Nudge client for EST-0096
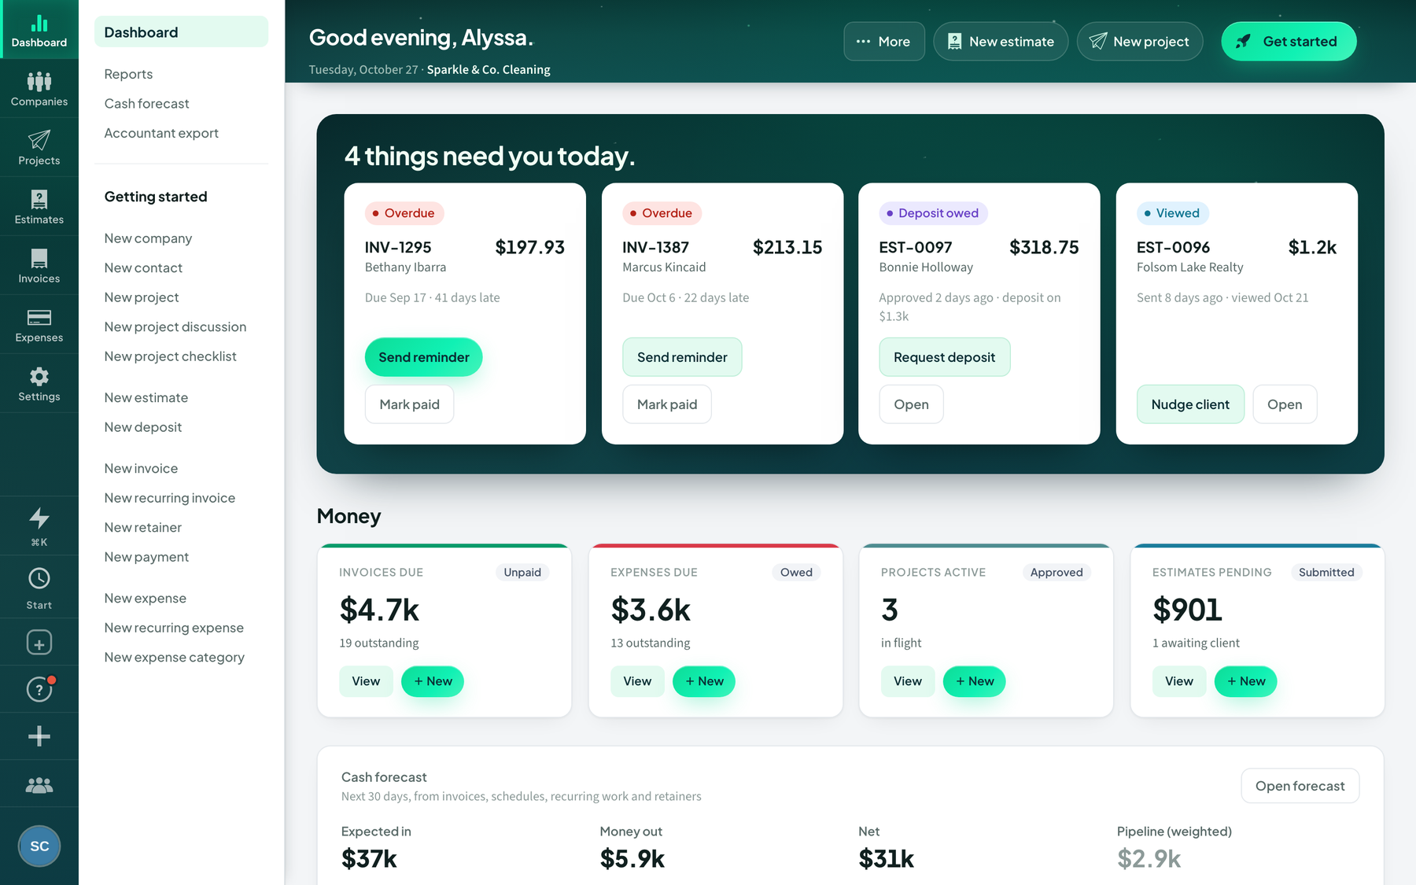This screenshot has height=885, width=1416. tap(1190, 404)
